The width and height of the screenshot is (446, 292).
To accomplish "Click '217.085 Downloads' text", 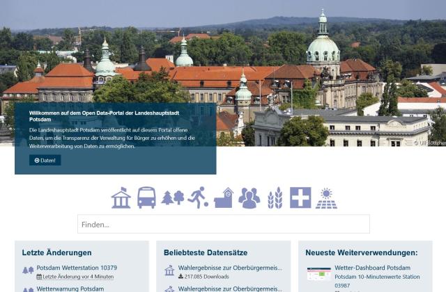I will (206, 277).
